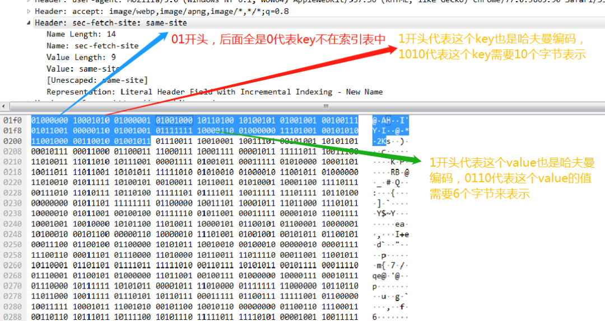Collapse the 'Header: sec-fetch-site: same-site' node

tap(29, 23)
